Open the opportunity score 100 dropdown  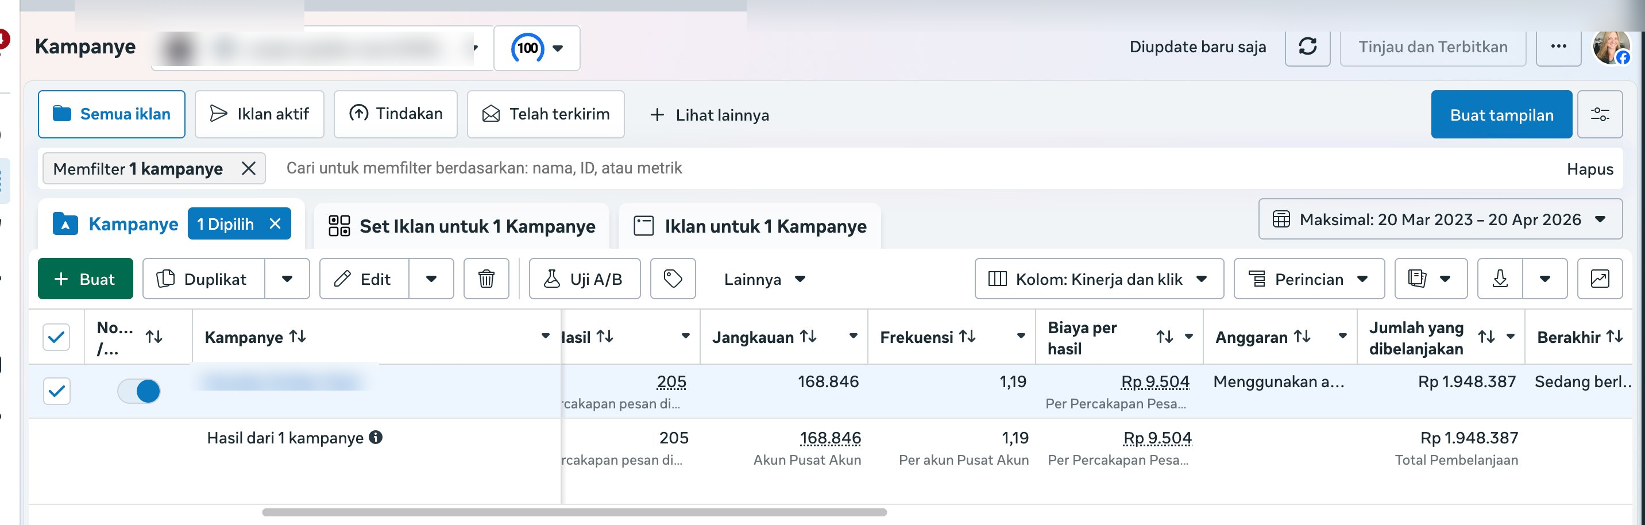coord(536,48)
